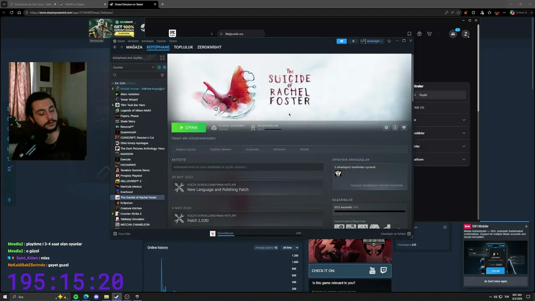
Task: Open Arkadaşlar ve Sohbet
Action: pos(395,234)
